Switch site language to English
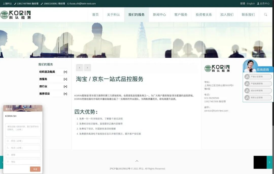The height and width of the screenshot is (174, 274). (x=251, y=4)
